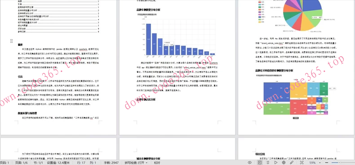
Task: Click the 品牌在不同省份的车辆数量分布分析 heading above treemap
Action: click(x=274, y=71)
